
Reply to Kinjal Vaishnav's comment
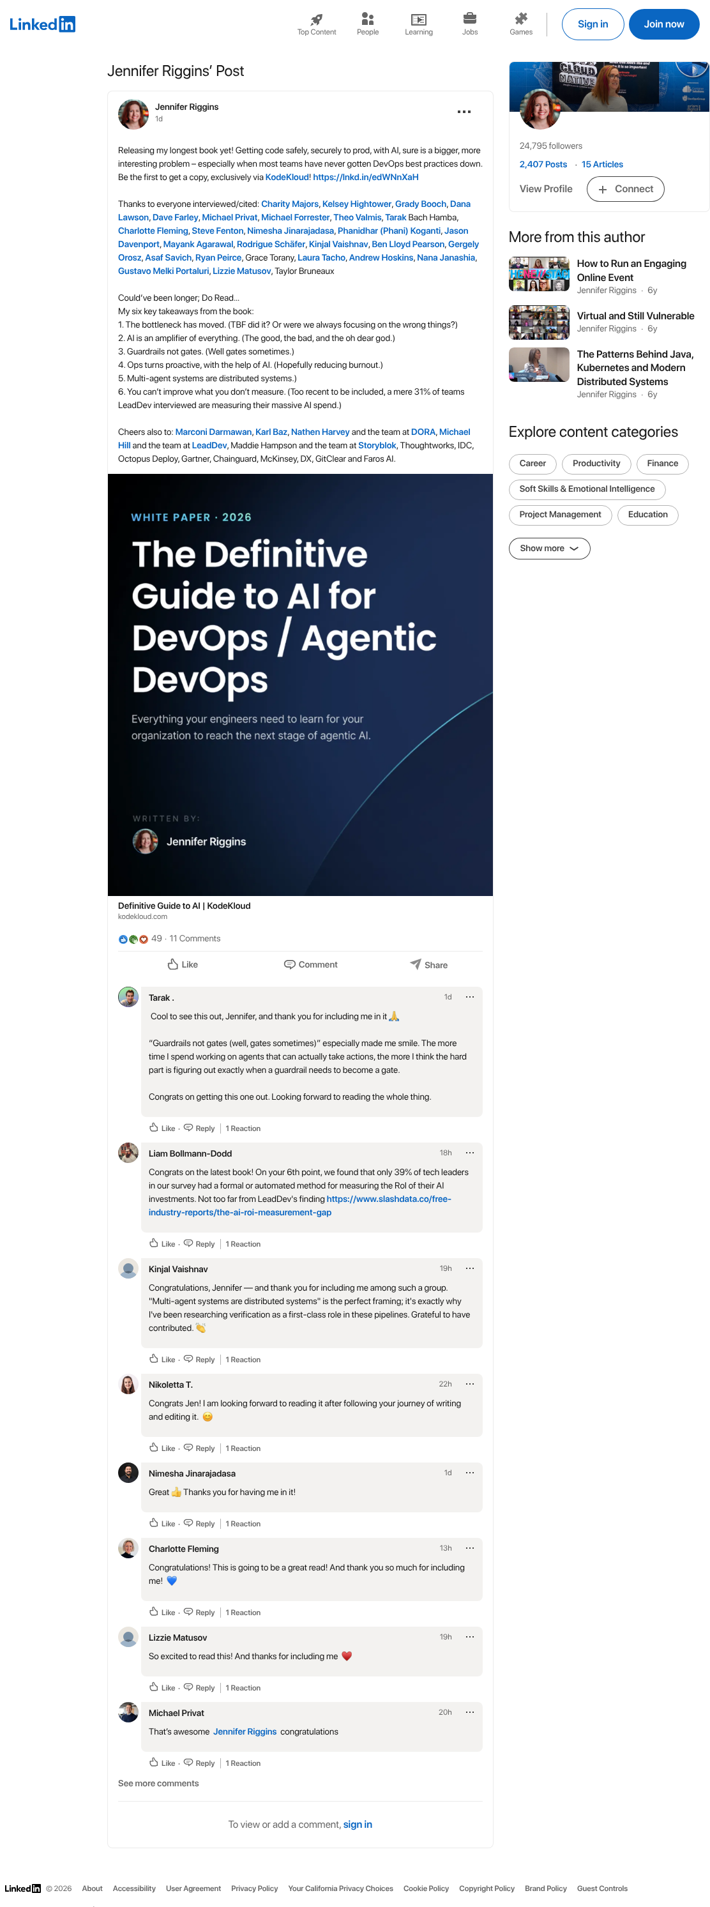[x=199, y=1359]
